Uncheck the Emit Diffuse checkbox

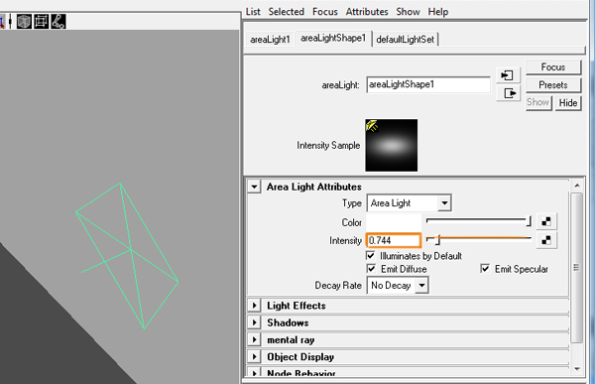coord(371,269)
